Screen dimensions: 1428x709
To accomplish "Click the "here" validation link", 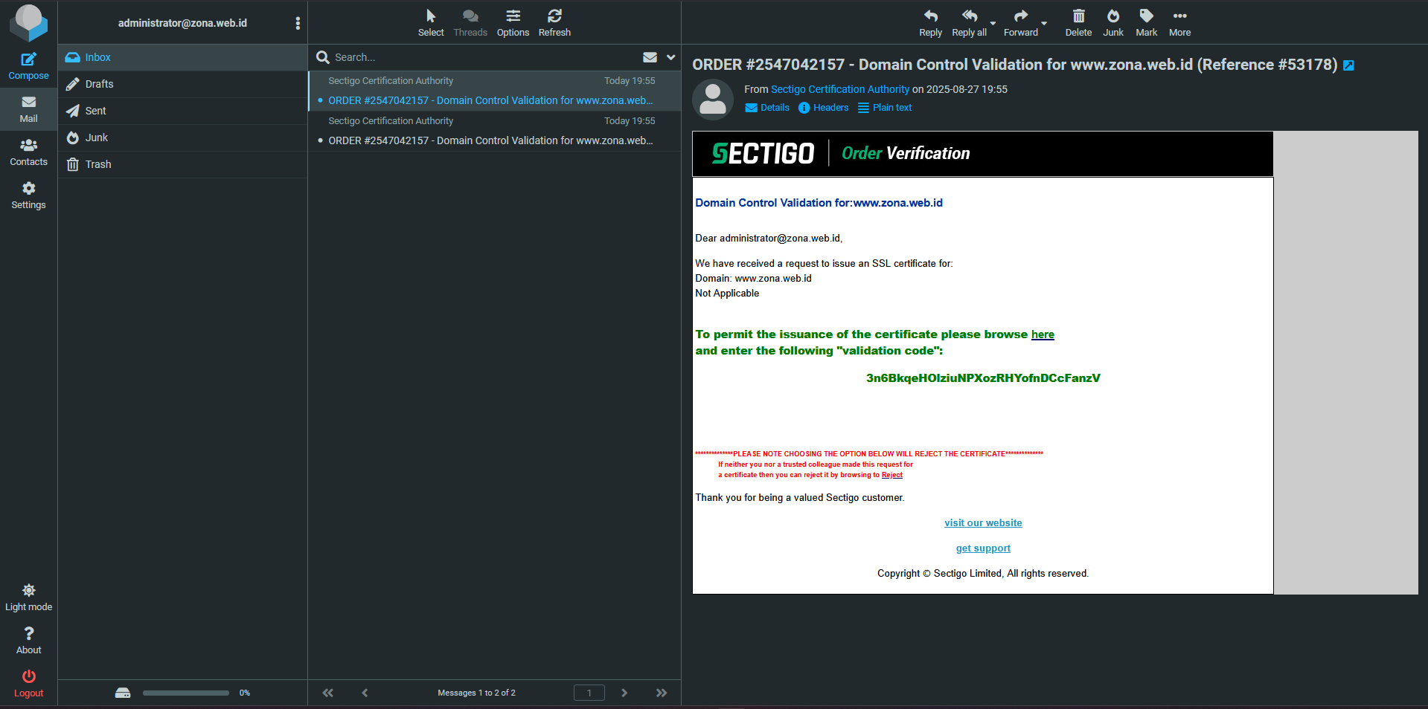I will click(1042, 334).
